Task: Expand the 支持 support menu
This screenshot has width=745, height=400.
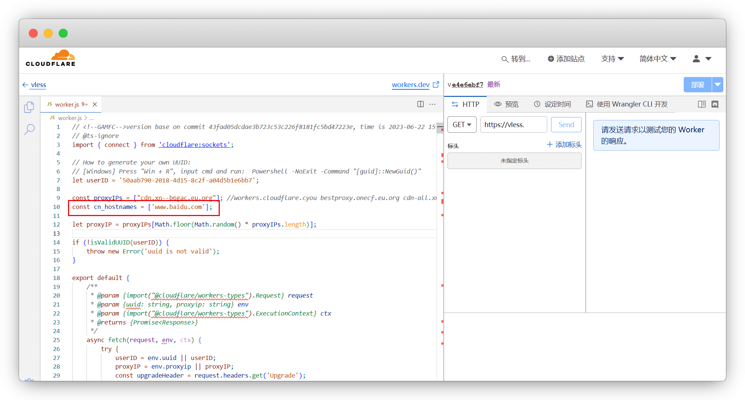Action: click(x=612, y=59)
